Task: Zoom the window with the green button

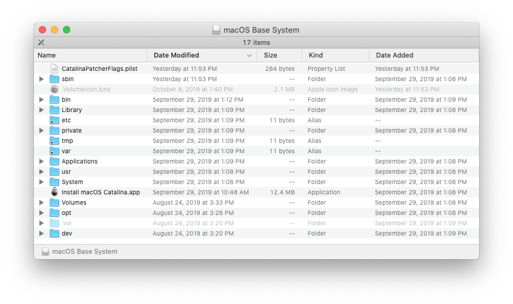Action: (x=67, y=30)
